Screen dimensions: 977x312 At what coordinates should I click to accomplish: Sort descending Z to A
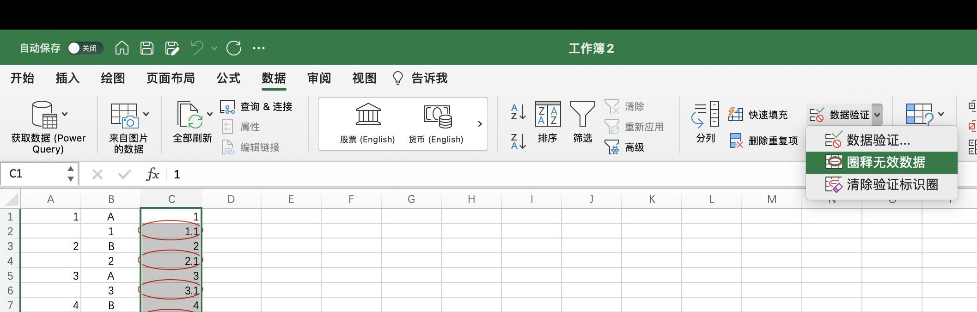click(519, 141)
